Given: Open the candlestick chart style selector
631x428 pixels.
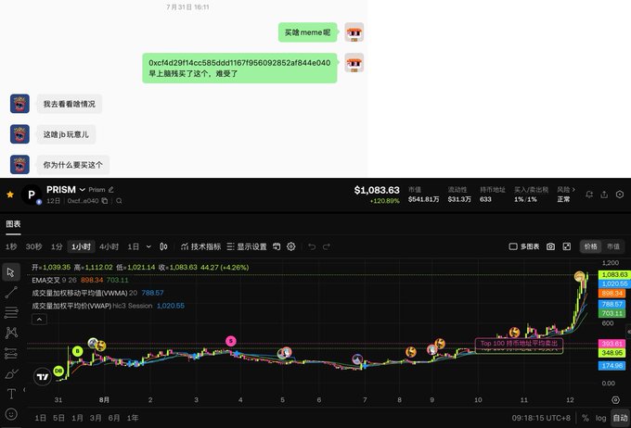Looking at the screenshot, I should click(x=163, y=246).
